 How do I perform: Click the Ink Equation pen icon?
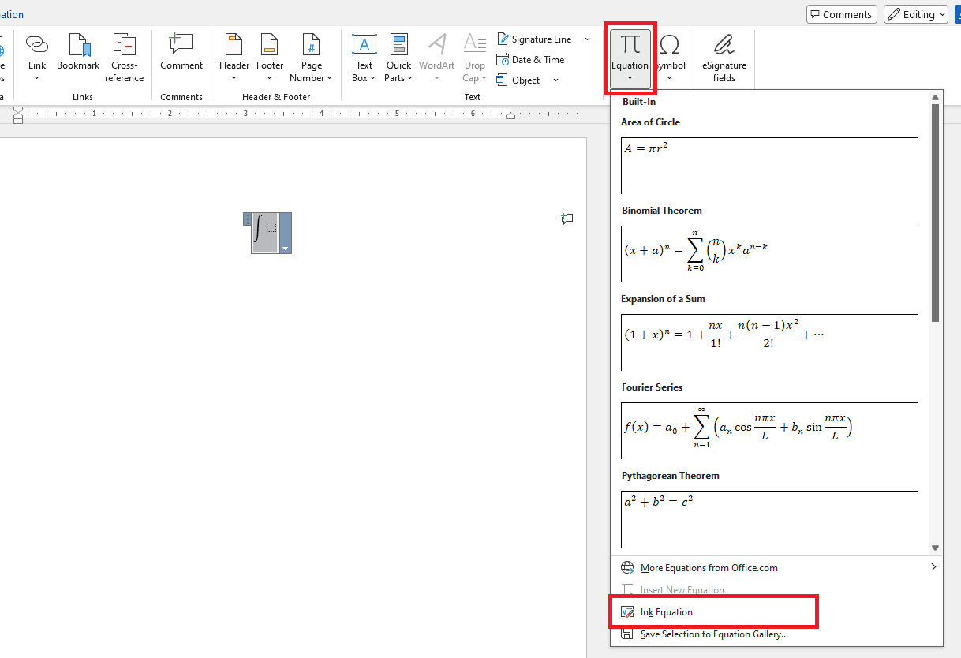(x=627, y=612)
